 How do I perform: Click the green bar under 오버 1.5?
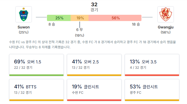pos(36,75)
